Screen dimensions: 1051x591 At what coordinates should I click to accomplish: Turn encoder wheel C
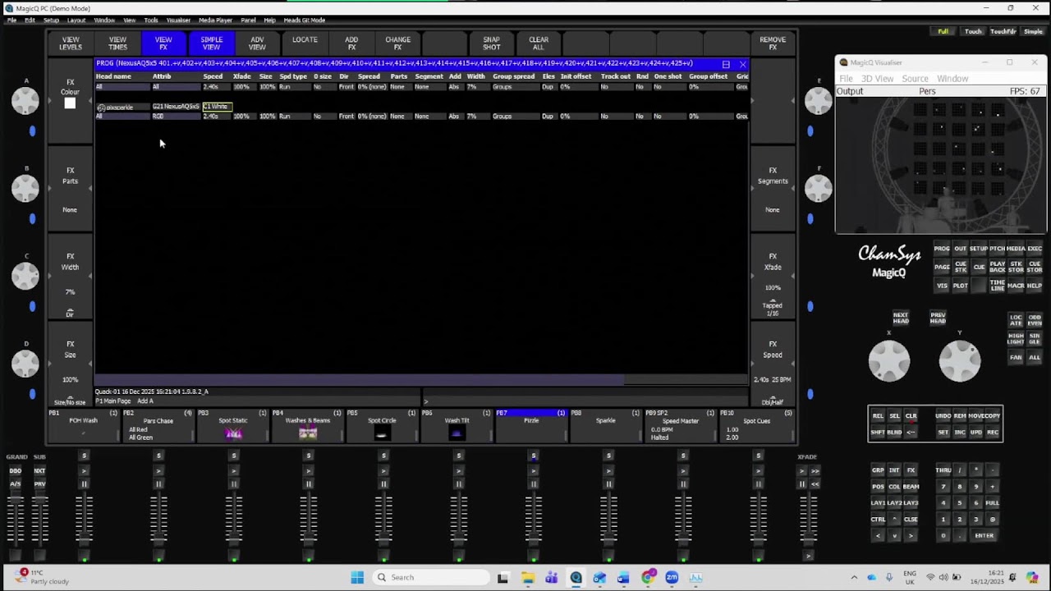(x=25, y=276)
